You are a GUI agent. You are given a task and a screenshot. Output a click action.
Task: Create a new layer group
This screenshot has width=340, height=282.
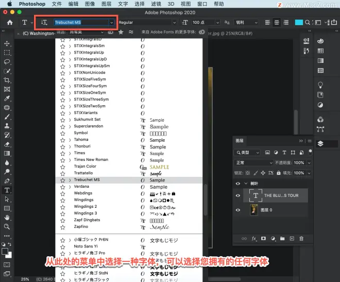coord(282,239)
